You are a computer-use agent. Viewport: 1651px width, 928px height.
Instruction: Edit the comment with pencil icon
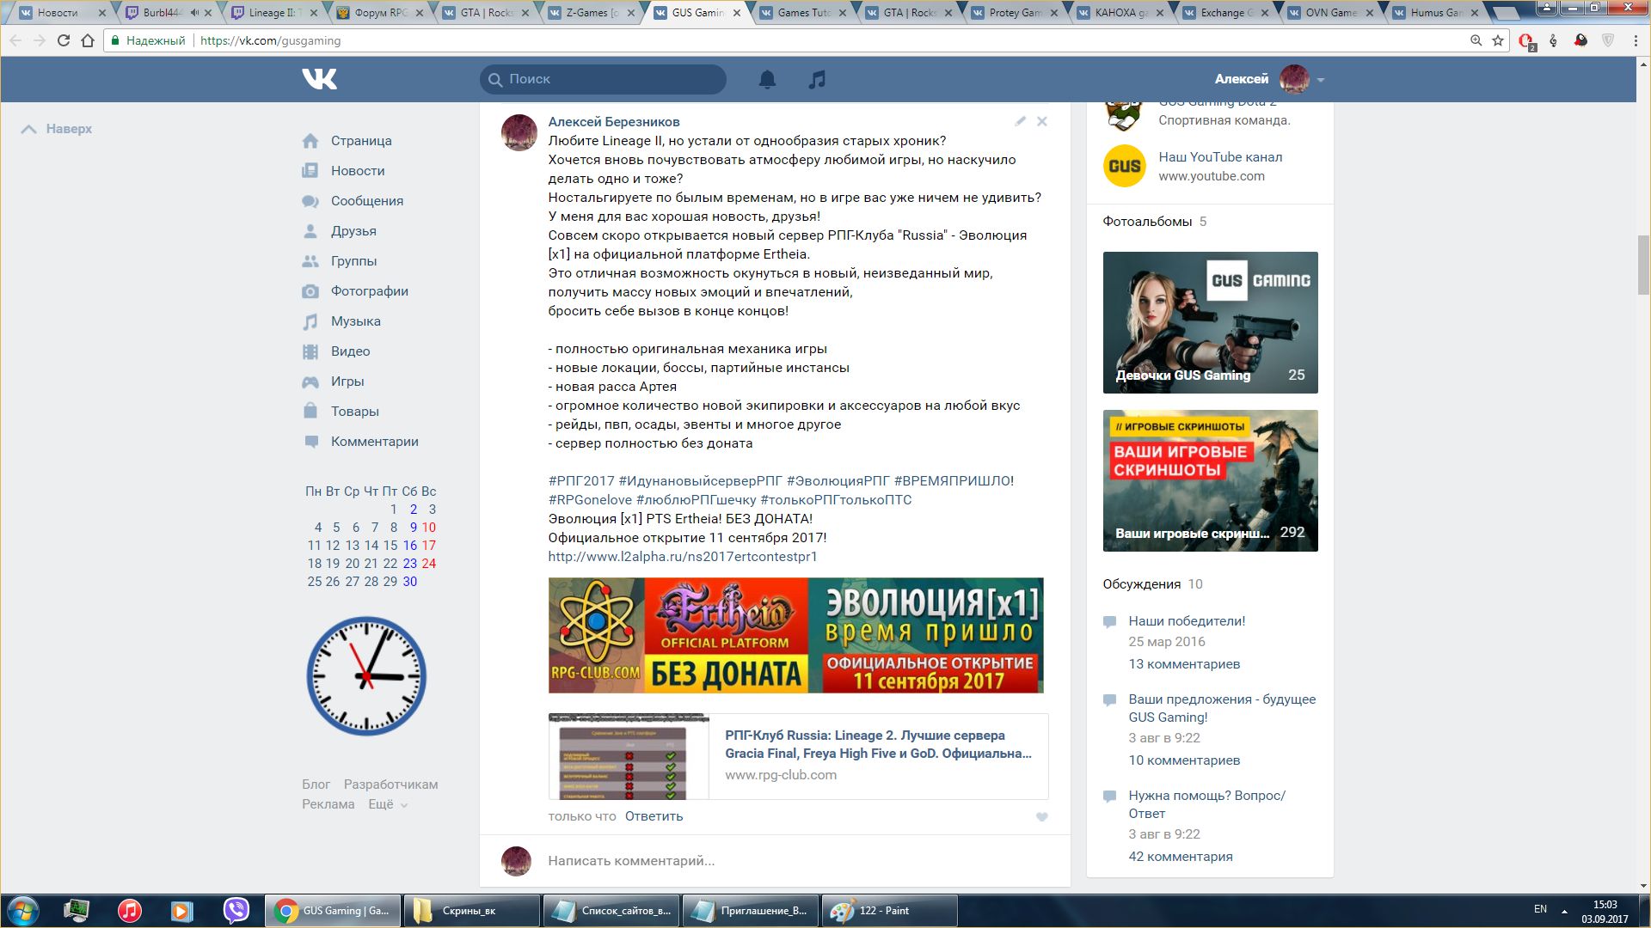tap(1020, 121)
